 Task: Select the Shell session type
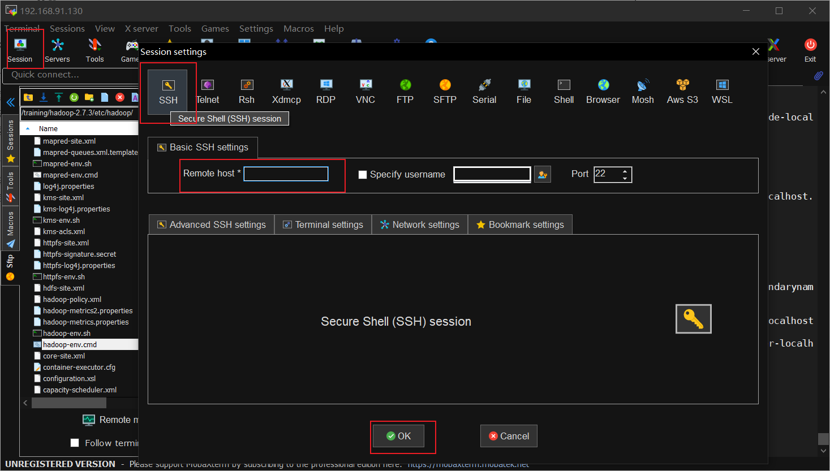564,92
